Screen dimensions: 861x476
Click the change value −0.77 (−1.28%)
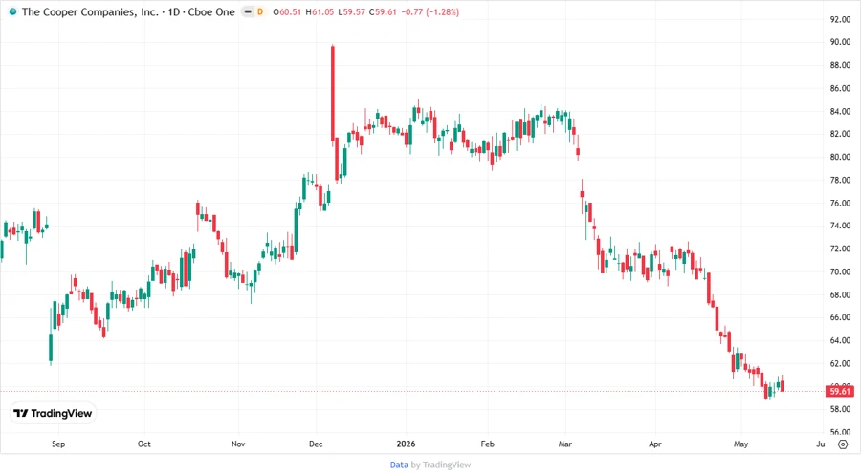(x=430, y=11)
